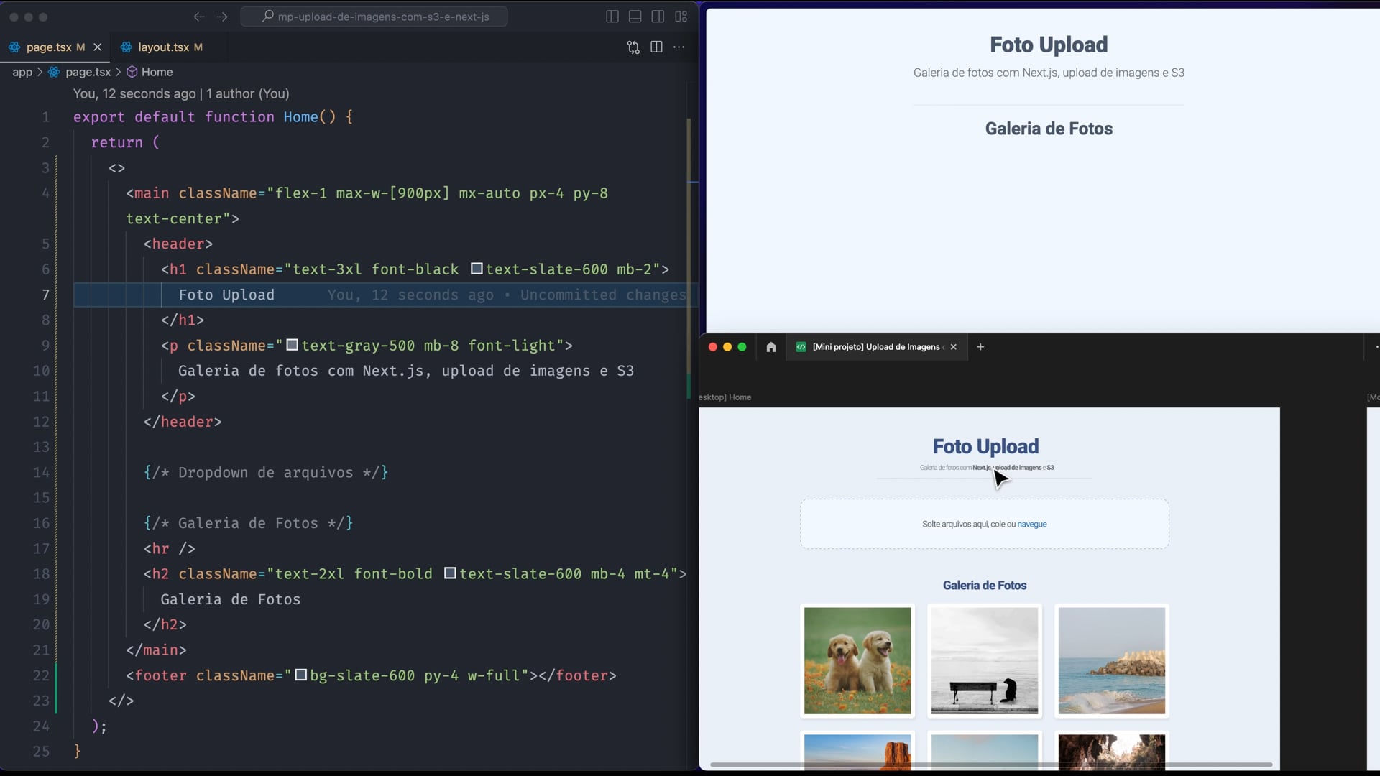Close the page.tsx editor tab
Viewport: 1380px width, 776px height.
[98, 47]
